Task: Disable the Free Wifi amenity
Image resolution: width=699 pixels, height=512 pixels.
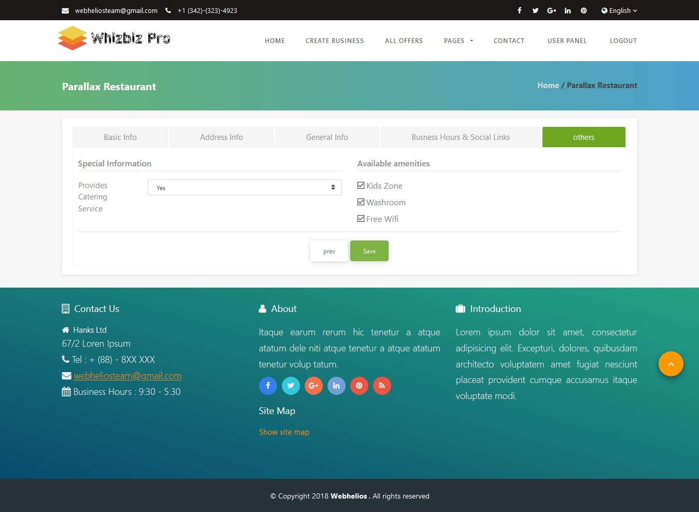Action: 361,219
